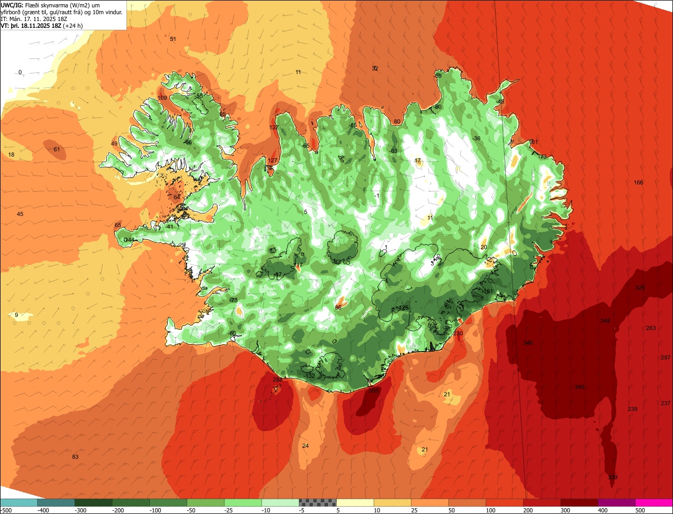The width and height of the screenshot is (673, 514).
Task: Click the light teal -500 to -400 legend swatch
Action: pyautogui.click(x=18, y=502)
